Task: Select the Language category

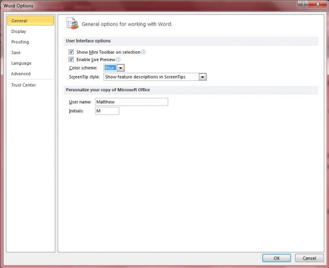Action: coord(21,63)
